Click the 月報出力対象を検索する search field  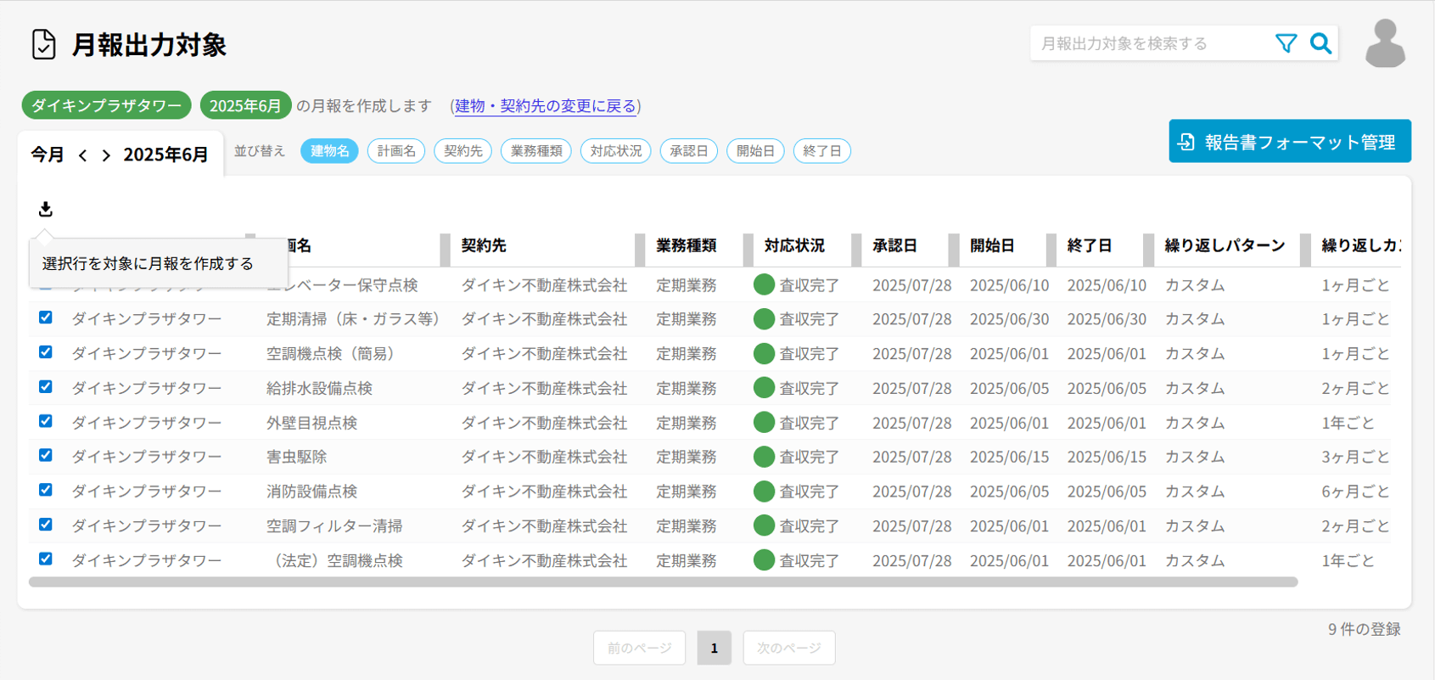coord(1150,43)
